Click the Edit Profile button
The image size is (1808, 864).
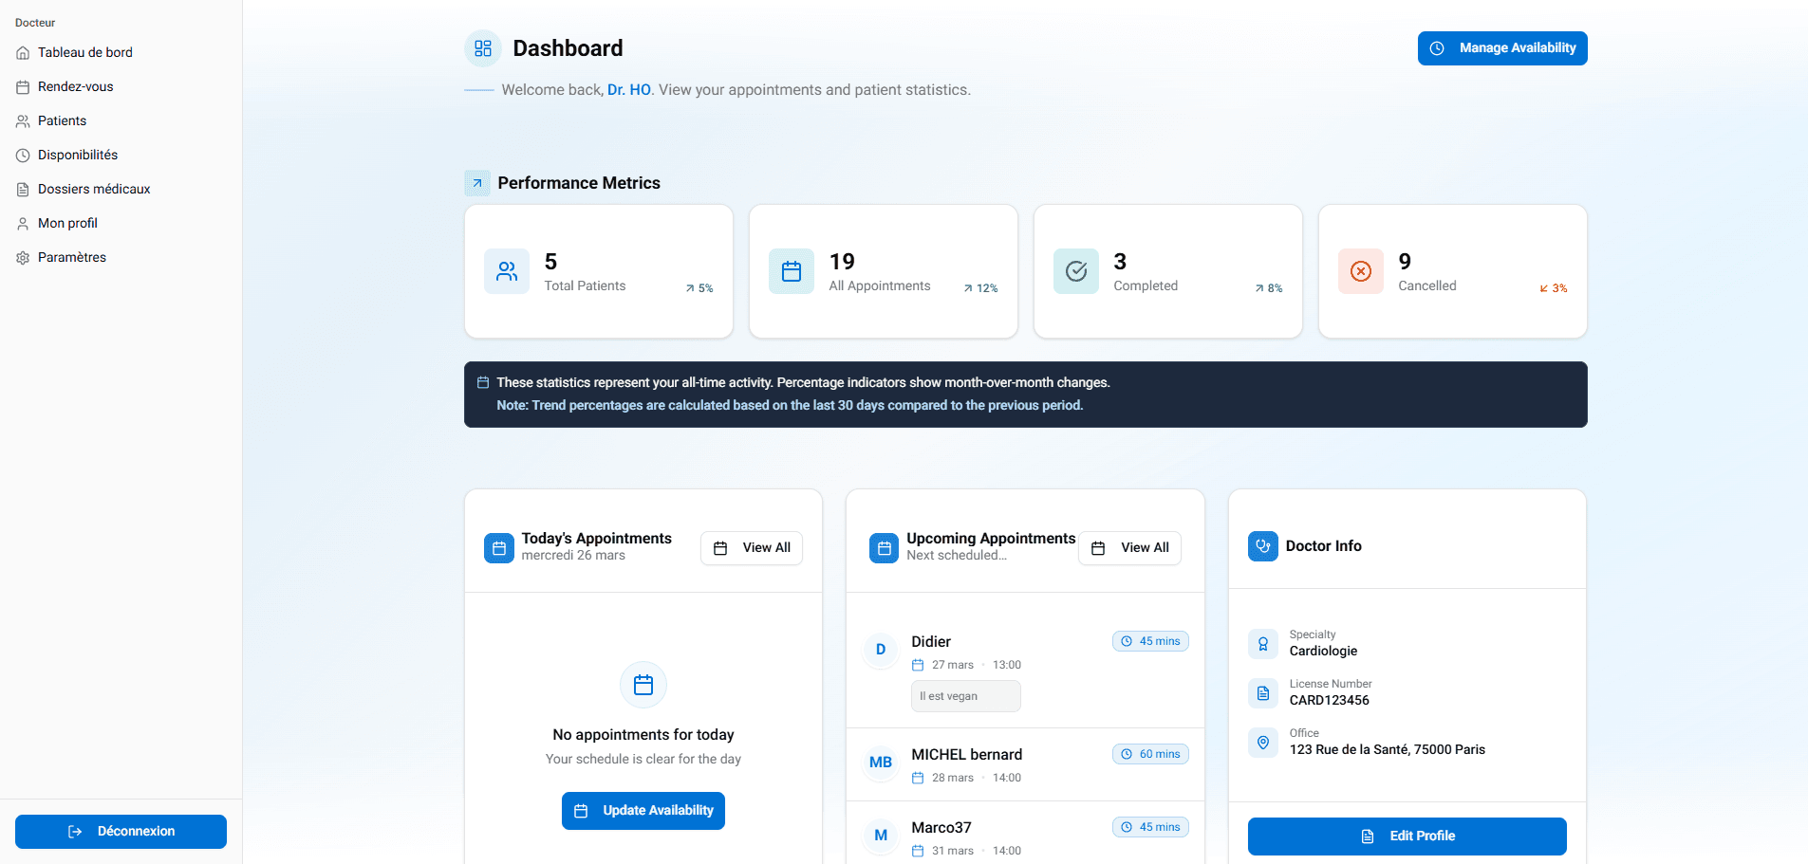(1407, 836)
